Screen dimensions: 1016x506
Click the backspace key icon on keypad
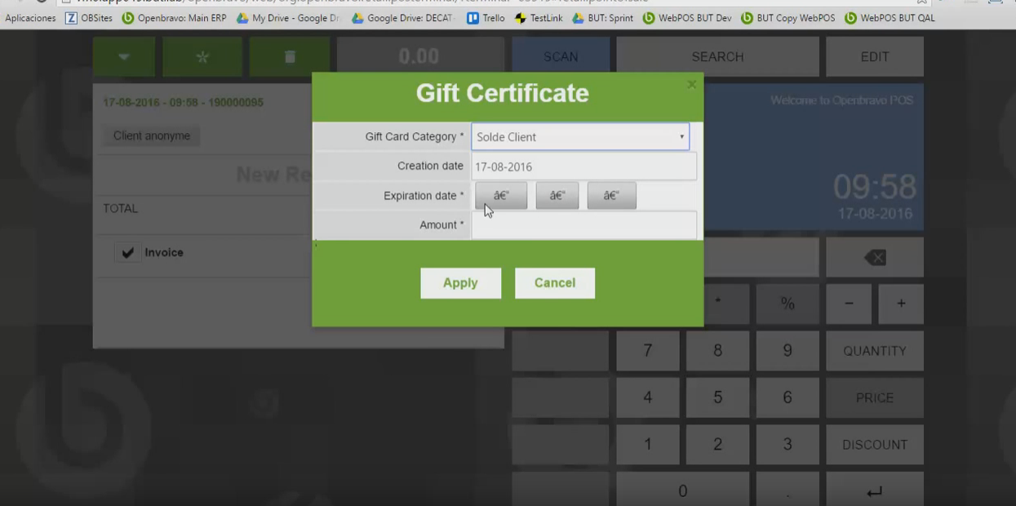click(875, 258)
